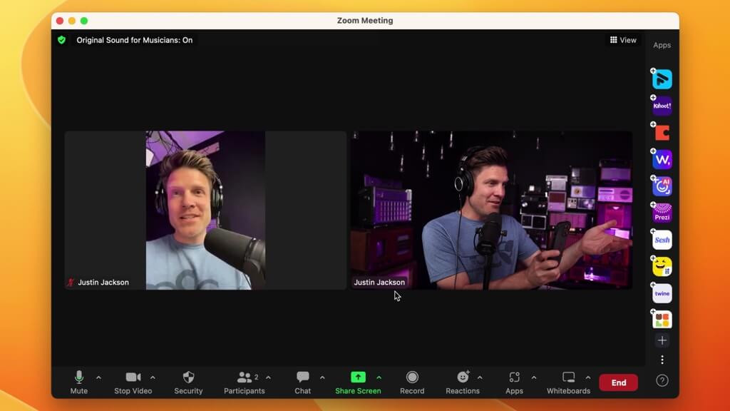The image size is (730, 411).
Task: End the meeting
Action: coord(617,382)
